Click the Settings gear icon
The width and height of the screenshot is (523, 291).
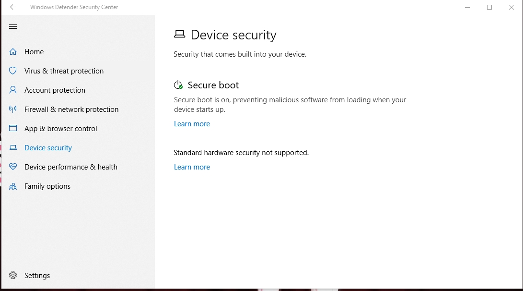13,276
